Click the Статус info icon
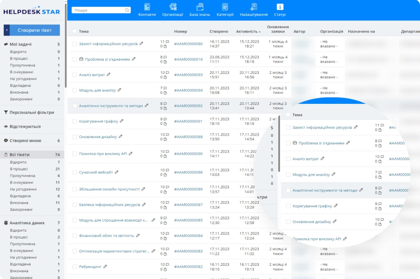Screen dimensions: 420x279 (280, 7)
